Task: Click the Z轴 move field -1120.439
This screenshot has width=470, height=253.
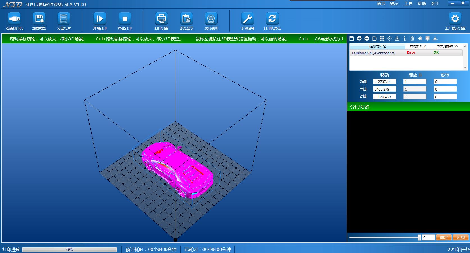Action: point(384,97)
